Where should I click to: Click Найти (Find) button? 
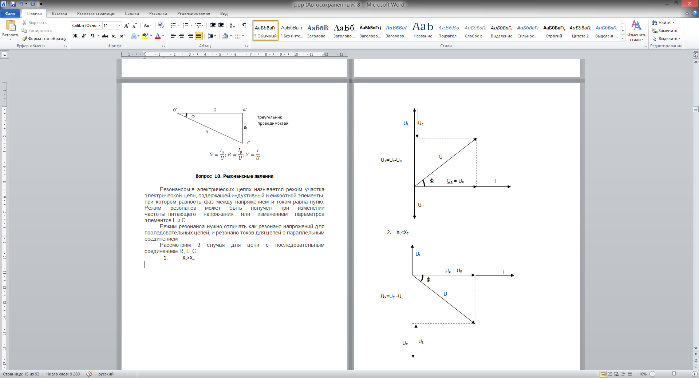[664, 23]
